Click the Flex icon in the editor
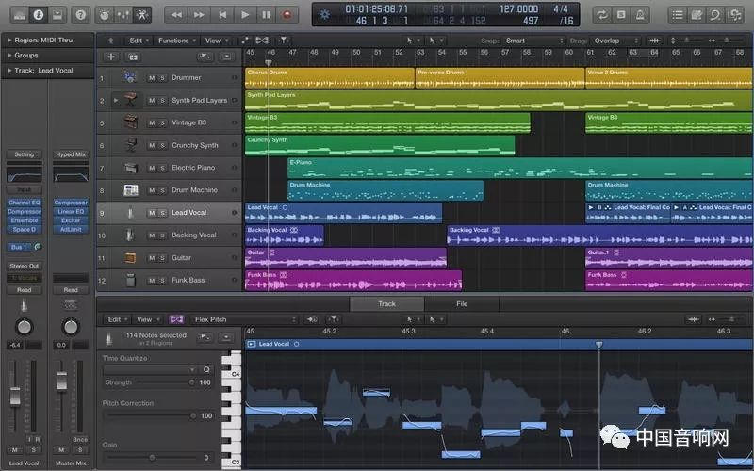The height and width of the screenshot is (471, 754). click(176, 319)
